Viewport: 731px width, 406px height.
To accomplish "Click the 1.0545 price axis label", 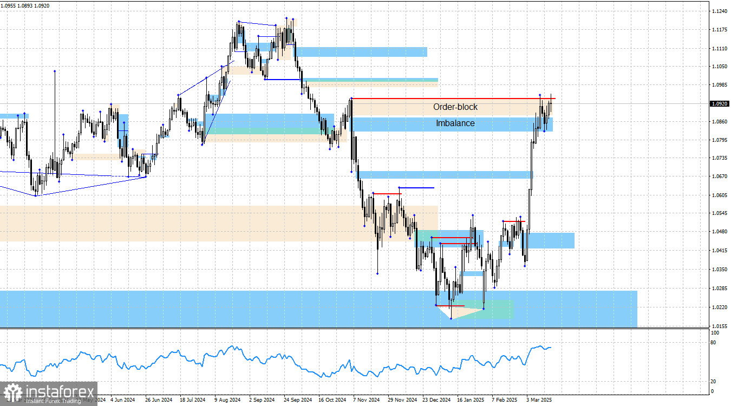I will point(719,213).
